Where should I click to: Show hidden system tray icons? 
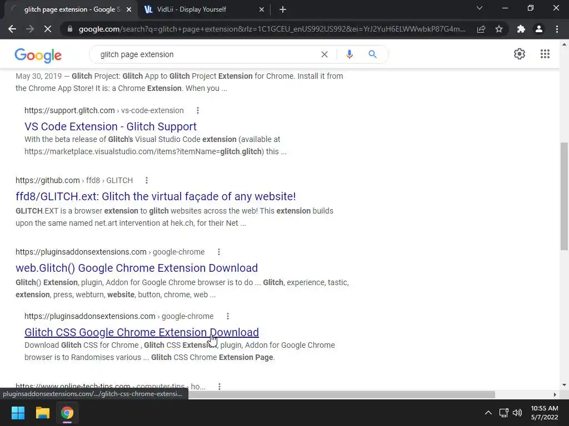488,413
